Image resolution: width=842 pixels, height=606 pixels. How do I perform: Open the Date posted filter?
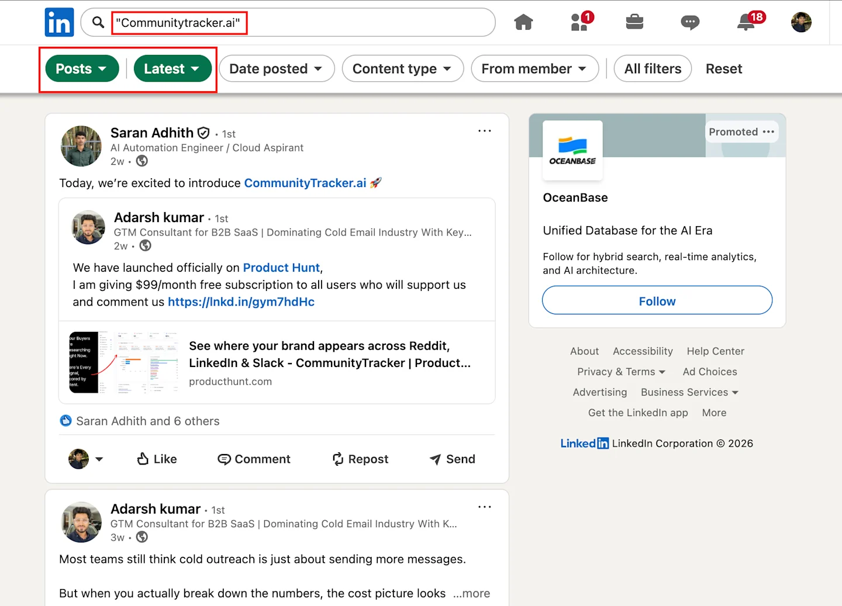(277, 69)
